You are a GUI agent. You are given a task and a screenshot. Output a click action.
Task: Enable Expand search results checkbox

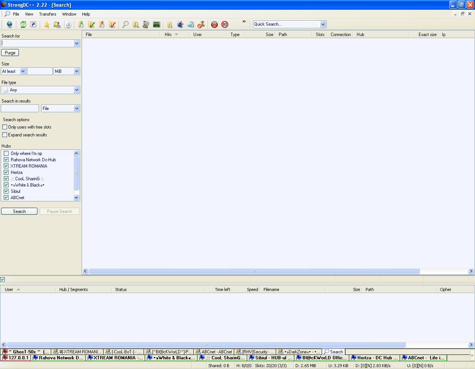coord(5,135)
